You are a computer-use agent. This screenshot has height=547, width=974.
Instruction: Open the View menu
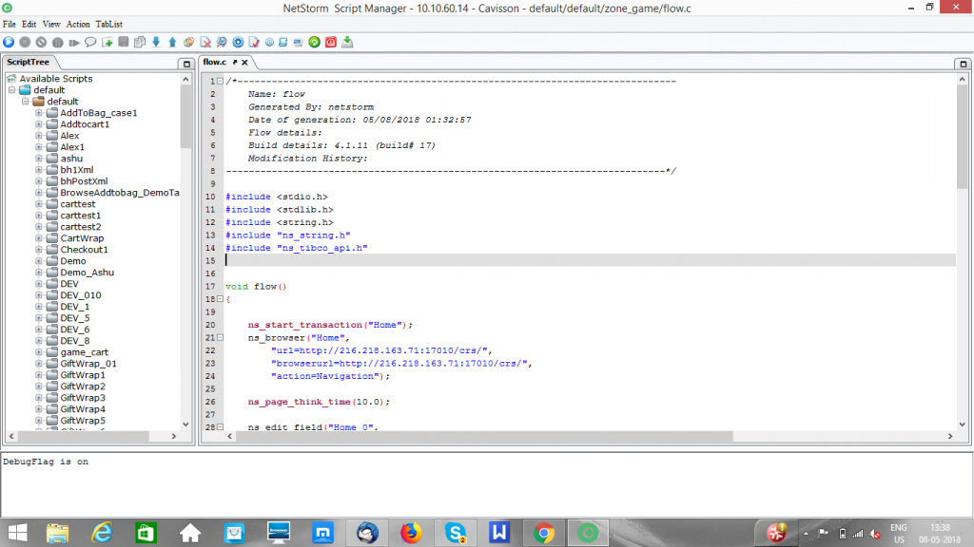click(x=51, y=24)
